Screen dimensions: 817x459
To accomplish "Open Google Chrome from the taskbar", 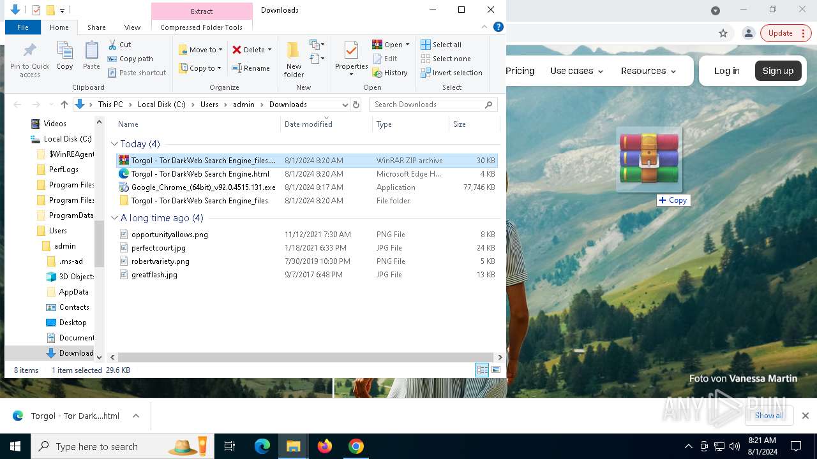I will (356, 446).
